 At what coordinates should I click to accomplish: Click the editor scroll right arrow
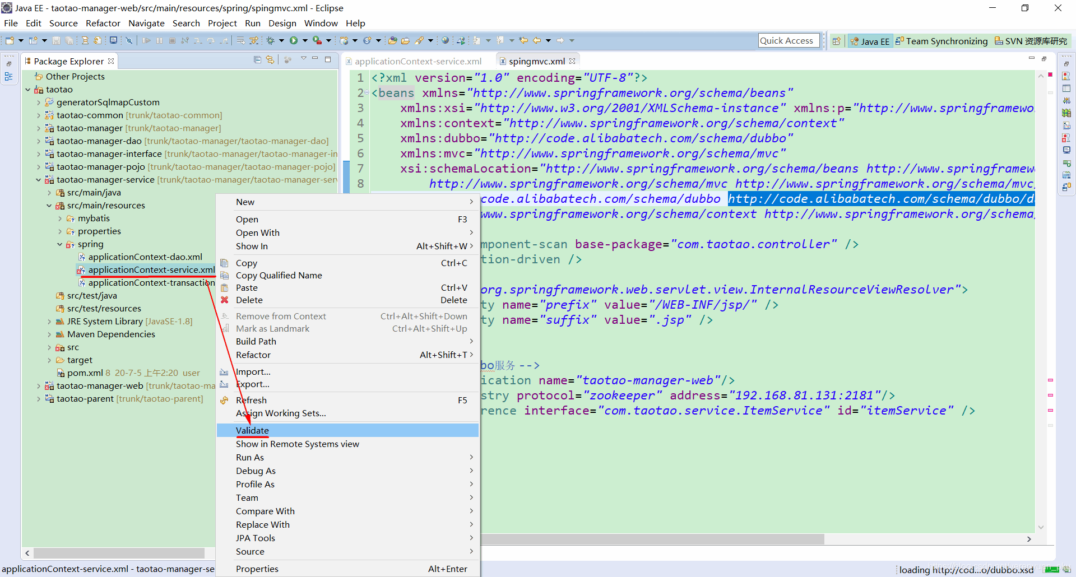coord(1029,539)
